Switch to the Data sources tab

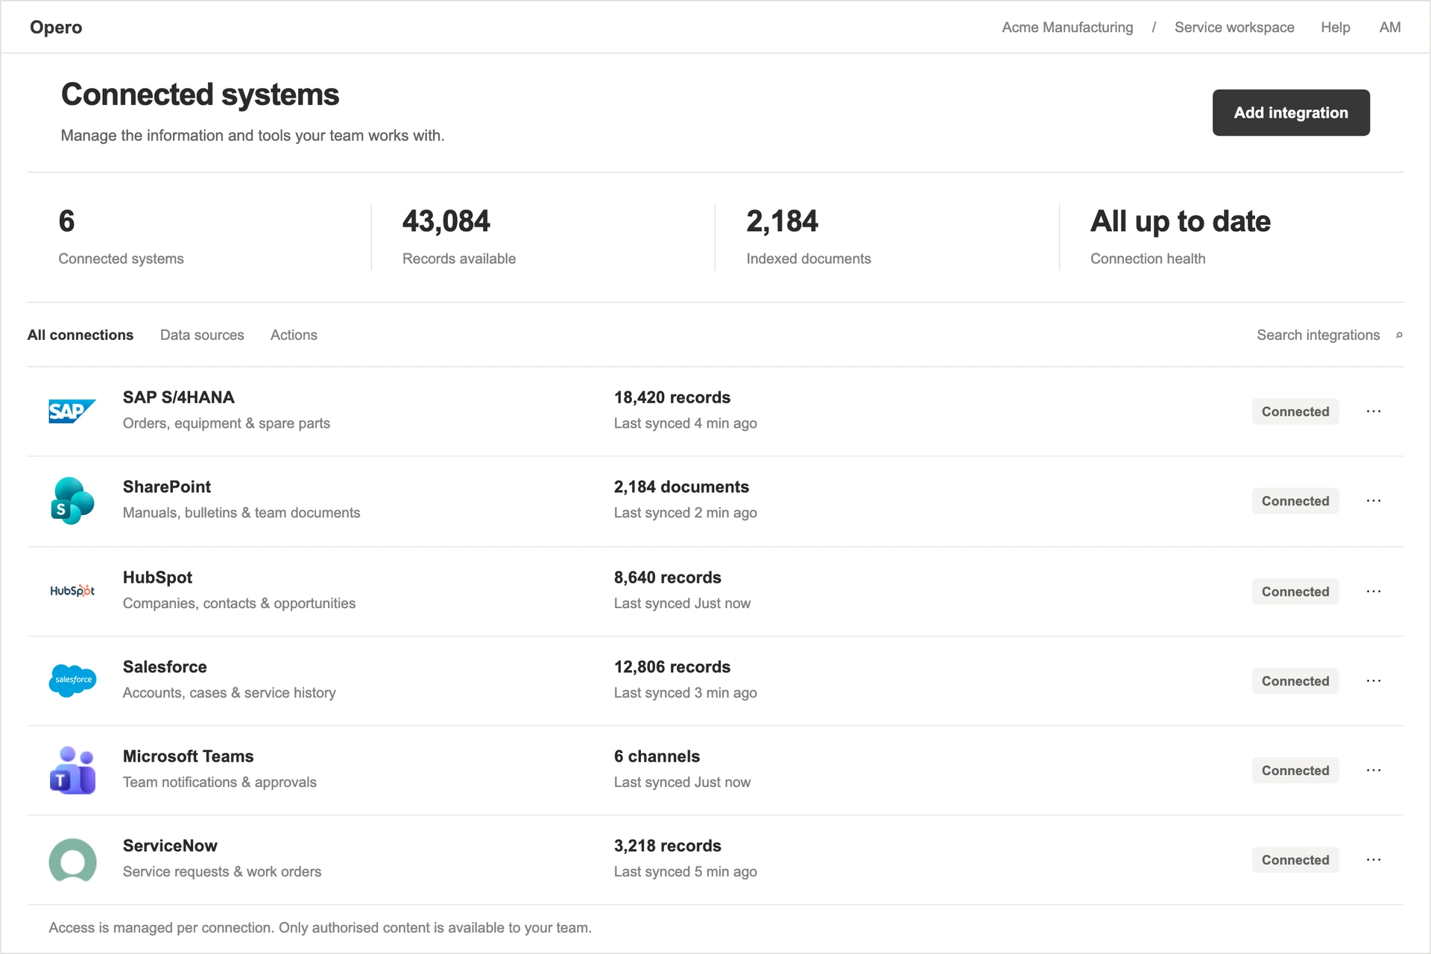[x=202, y=335]
